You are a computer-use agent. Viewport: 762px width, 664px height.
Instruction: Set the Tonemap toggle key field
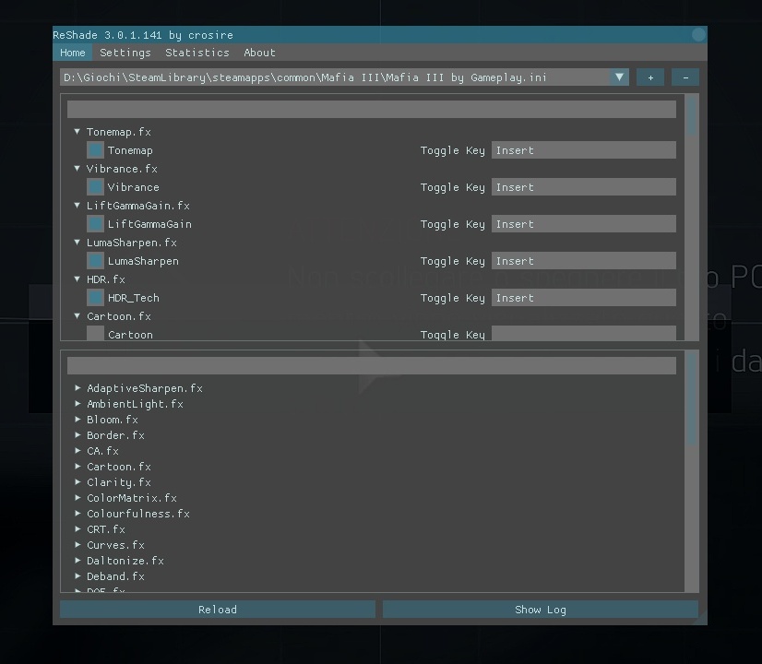click(584, 150)
